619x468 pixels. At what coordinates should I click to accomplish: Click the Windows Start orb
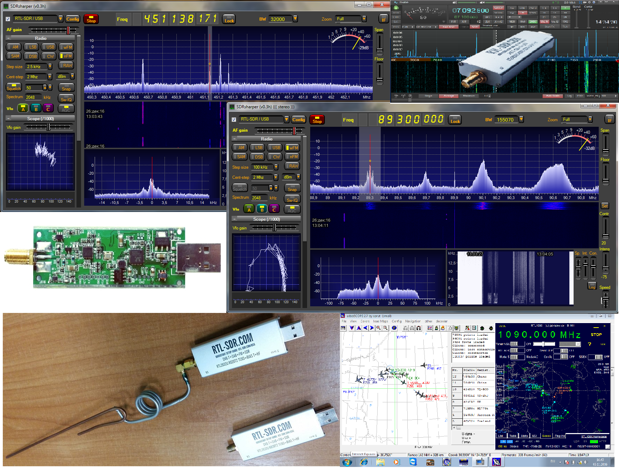(x=347, y=462)
